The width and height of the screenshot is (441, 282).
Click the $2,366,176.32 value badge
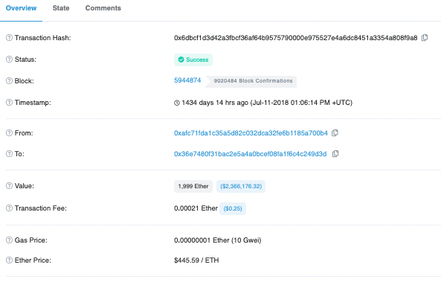point(241,186)
